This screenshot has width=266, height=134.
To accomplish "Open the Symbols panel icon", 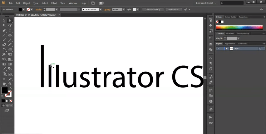I will coord(211,25).
